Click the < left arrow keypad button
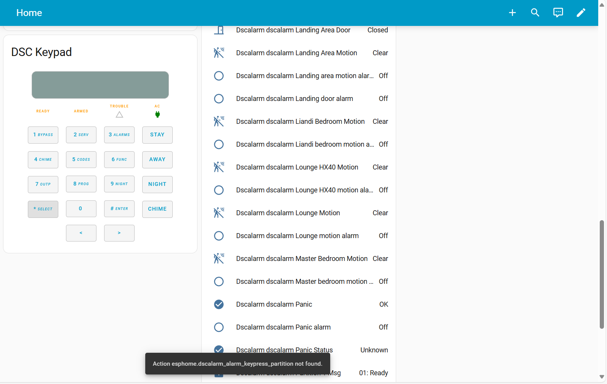Image resolution: width=607 pixels, height=384 pixels. (x=81, y=233)
